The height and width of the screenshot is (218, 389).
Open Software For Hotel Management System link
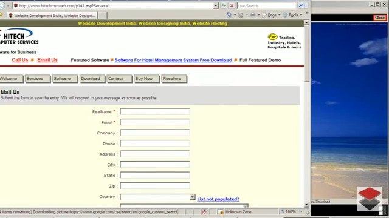click(173, 60)
